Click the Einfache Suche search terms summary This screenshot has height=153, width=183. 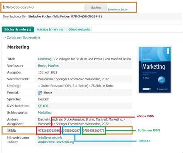click(65, 17)
